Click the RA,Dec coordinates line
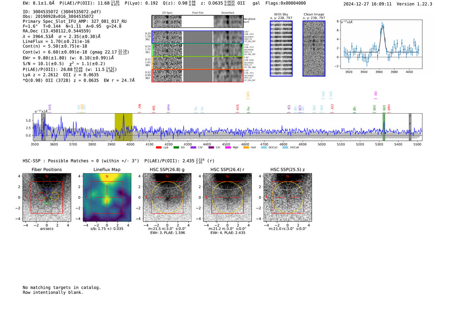Image resolution: width=455 pixels, height=310 pixels. [x=57, y=31]
